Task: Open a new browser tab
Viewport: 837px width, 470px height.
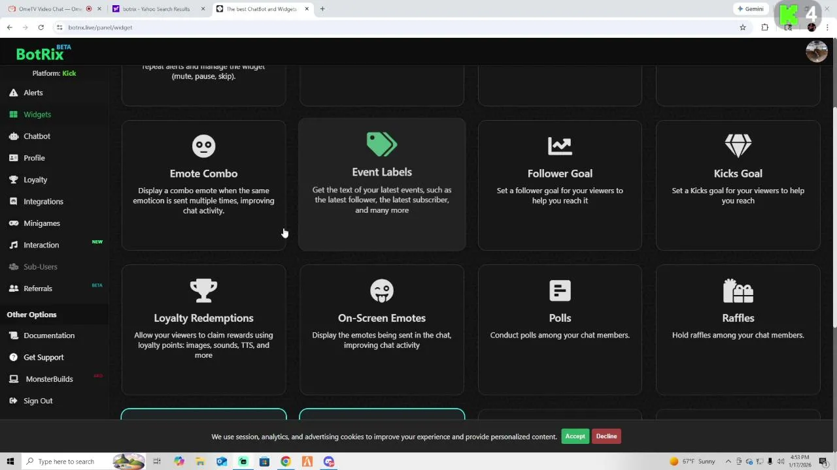Action: 322,9
